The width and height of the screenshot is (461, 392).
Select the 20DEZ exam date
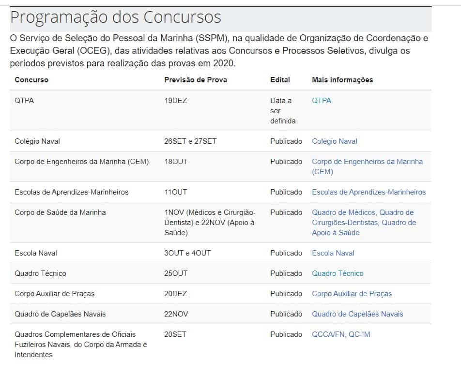175,294
